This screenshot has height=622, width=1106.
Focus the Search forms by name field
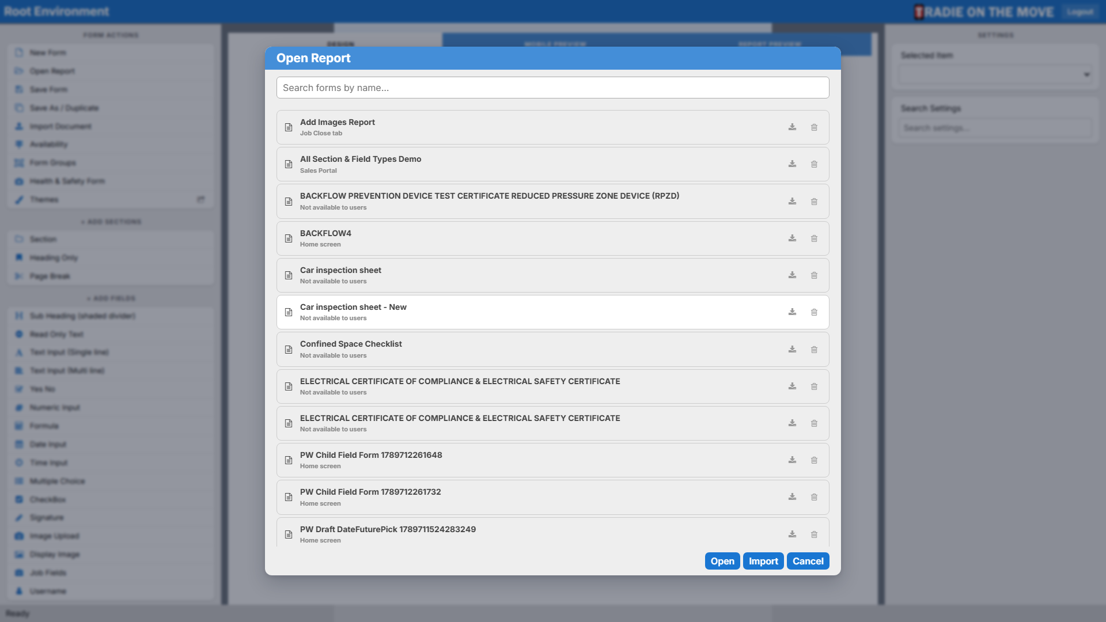click(x=553, y=88)
